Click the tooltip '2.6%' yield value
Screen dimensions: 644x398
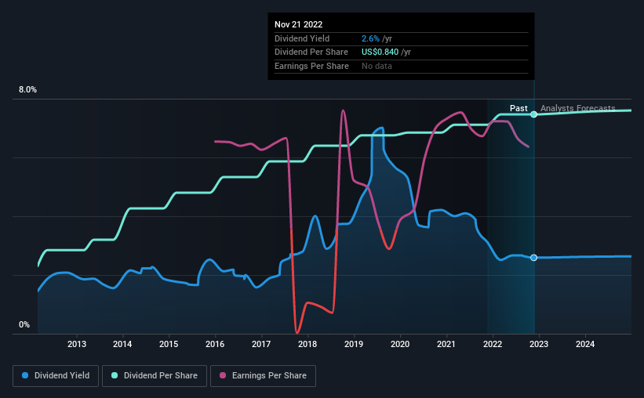tap(370, 38)
